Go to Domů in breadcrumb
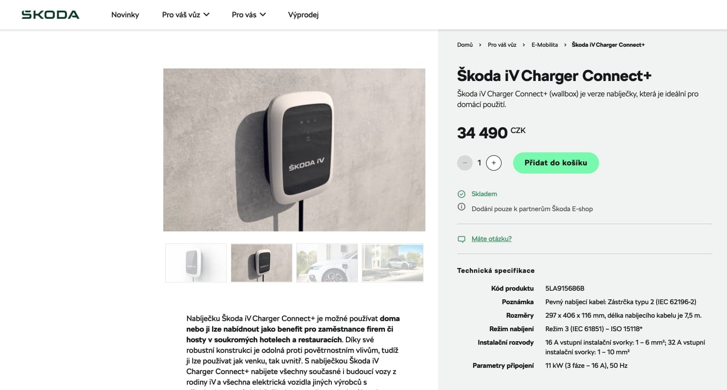 (x=465, y=45)
